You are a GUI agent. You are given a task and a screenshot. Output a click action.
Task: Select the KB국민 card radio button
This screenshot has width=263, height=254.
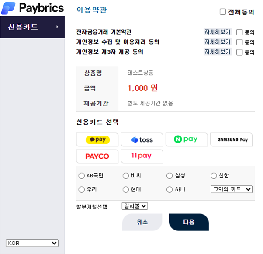click(81, 176)
